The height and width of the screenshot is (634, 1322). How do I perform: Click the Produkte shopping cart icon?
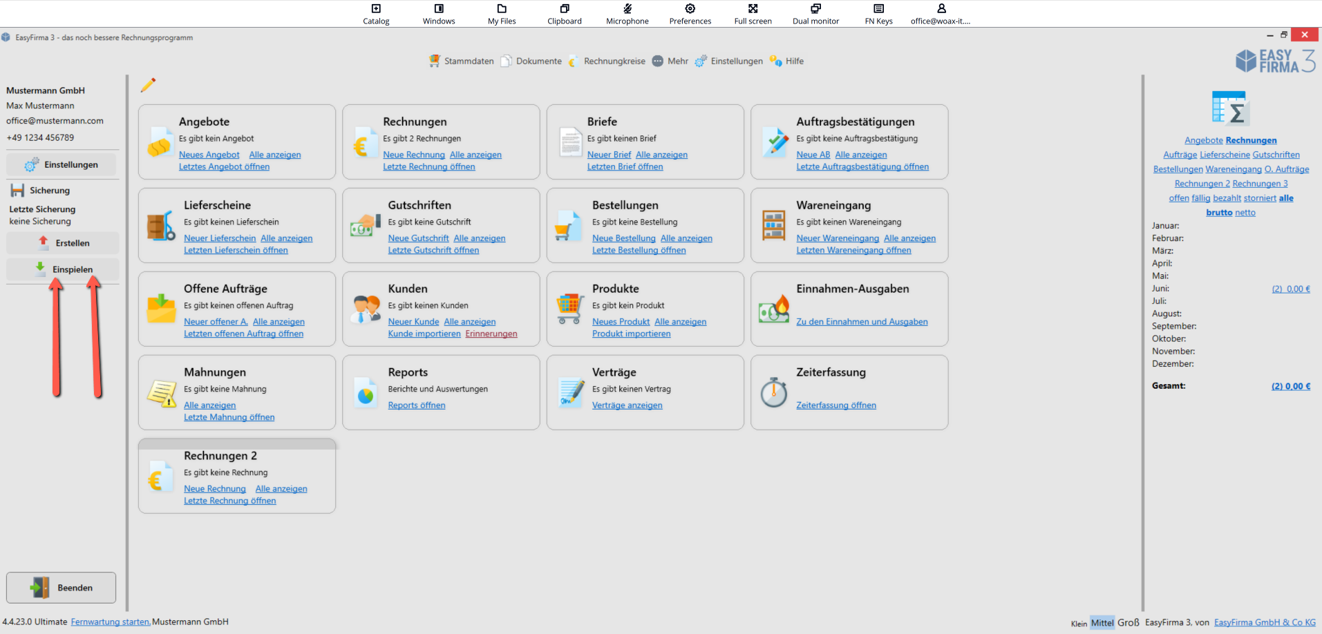tap(569, 309)
